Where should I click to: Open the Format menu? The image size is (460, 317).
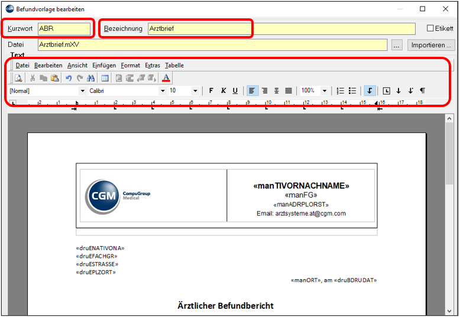click(131, 66)
